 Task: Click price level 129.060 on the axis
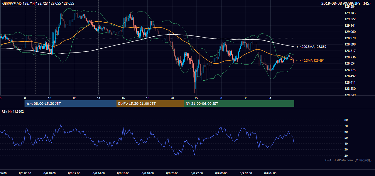(x=350, y=32)
